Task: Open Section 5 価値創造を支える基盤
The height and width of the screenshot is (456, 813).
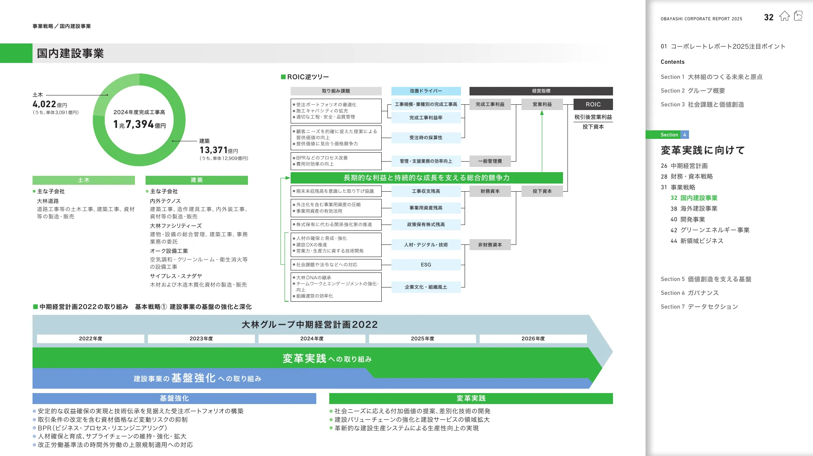Action: point(706,279)
